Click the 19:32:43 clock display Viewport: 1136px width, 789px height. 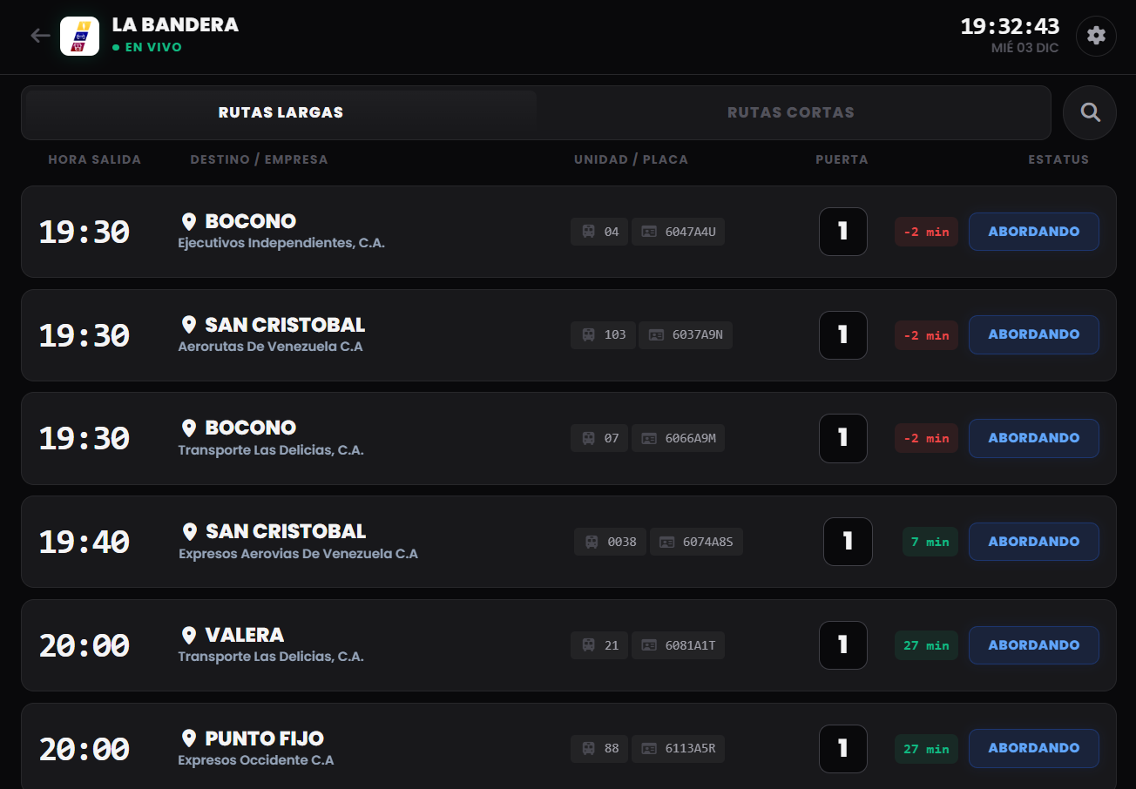[x=1010, y=27]
